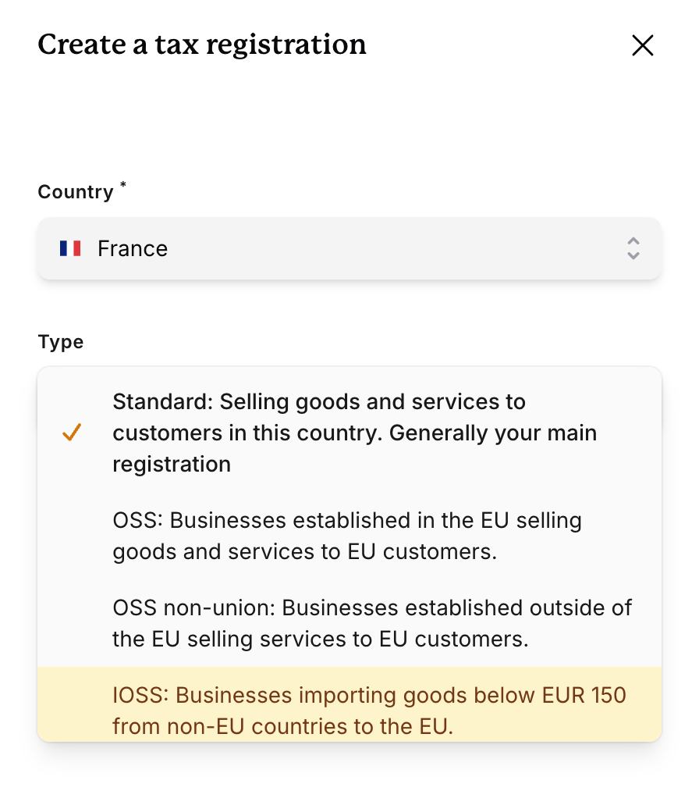699x798 pixels.
Task: Click the required field indicator above the country picker
Action: pyautogui.click(x=122, y=186)
